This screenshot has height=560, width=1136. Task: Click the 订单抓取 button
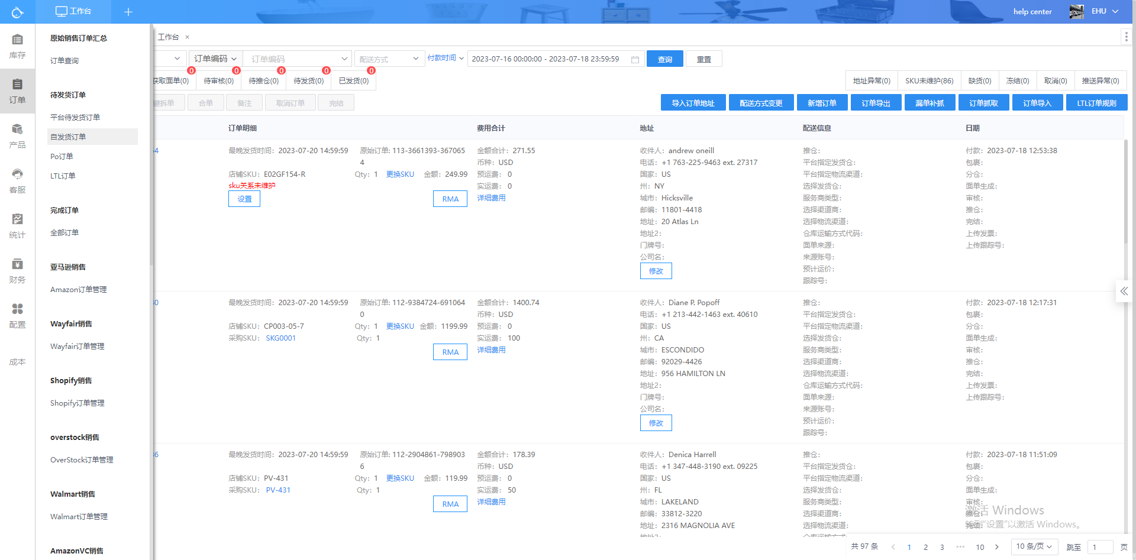point(983,103)
